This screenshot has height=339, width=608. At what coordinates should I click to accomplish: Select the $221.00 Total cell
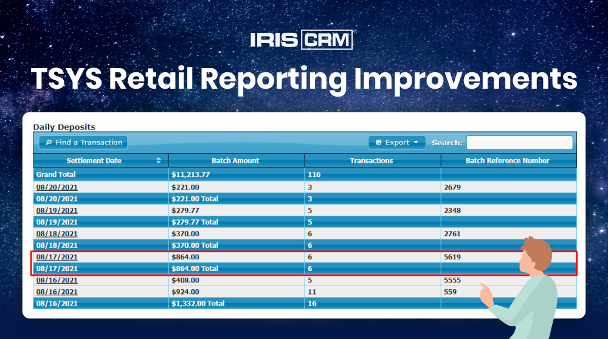tap(237, 199)
